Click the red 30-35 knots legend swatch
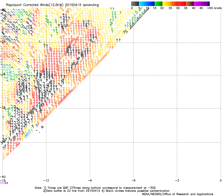This screenshot has height=196, width=223. 182,4
